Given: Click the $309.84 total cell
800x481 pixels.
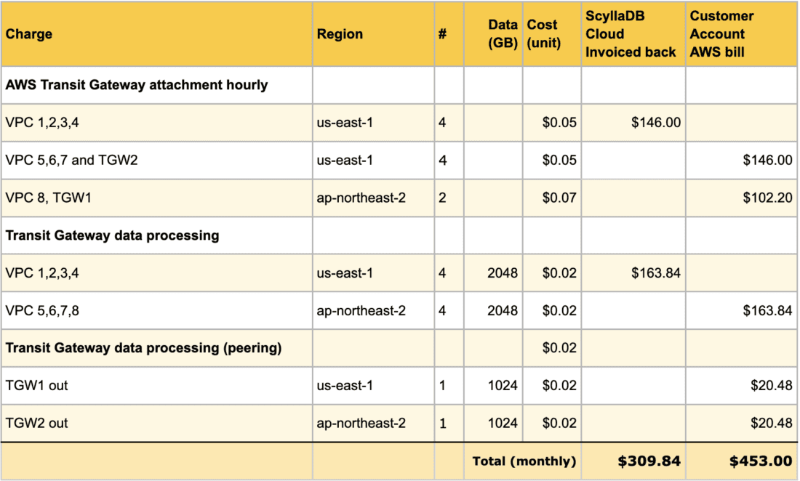Looking at the screenshot, I should pyautogui.click(x=633, y=461).
